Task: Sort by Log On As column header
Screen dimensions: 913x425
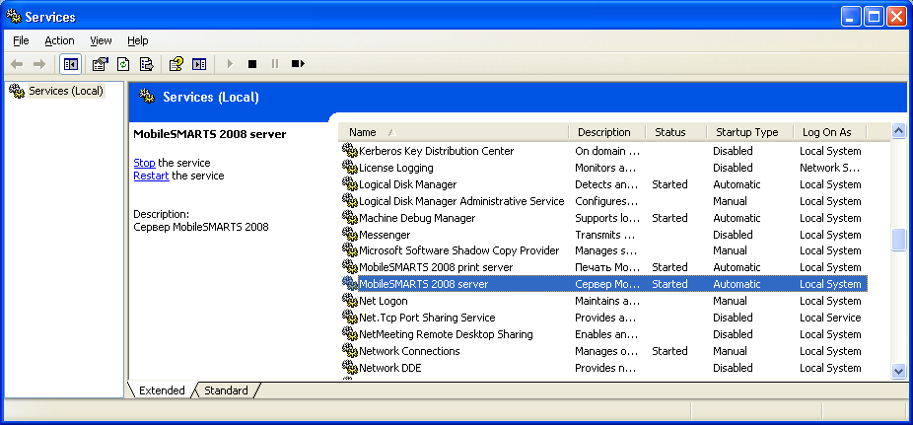Action: pos(830,132)
